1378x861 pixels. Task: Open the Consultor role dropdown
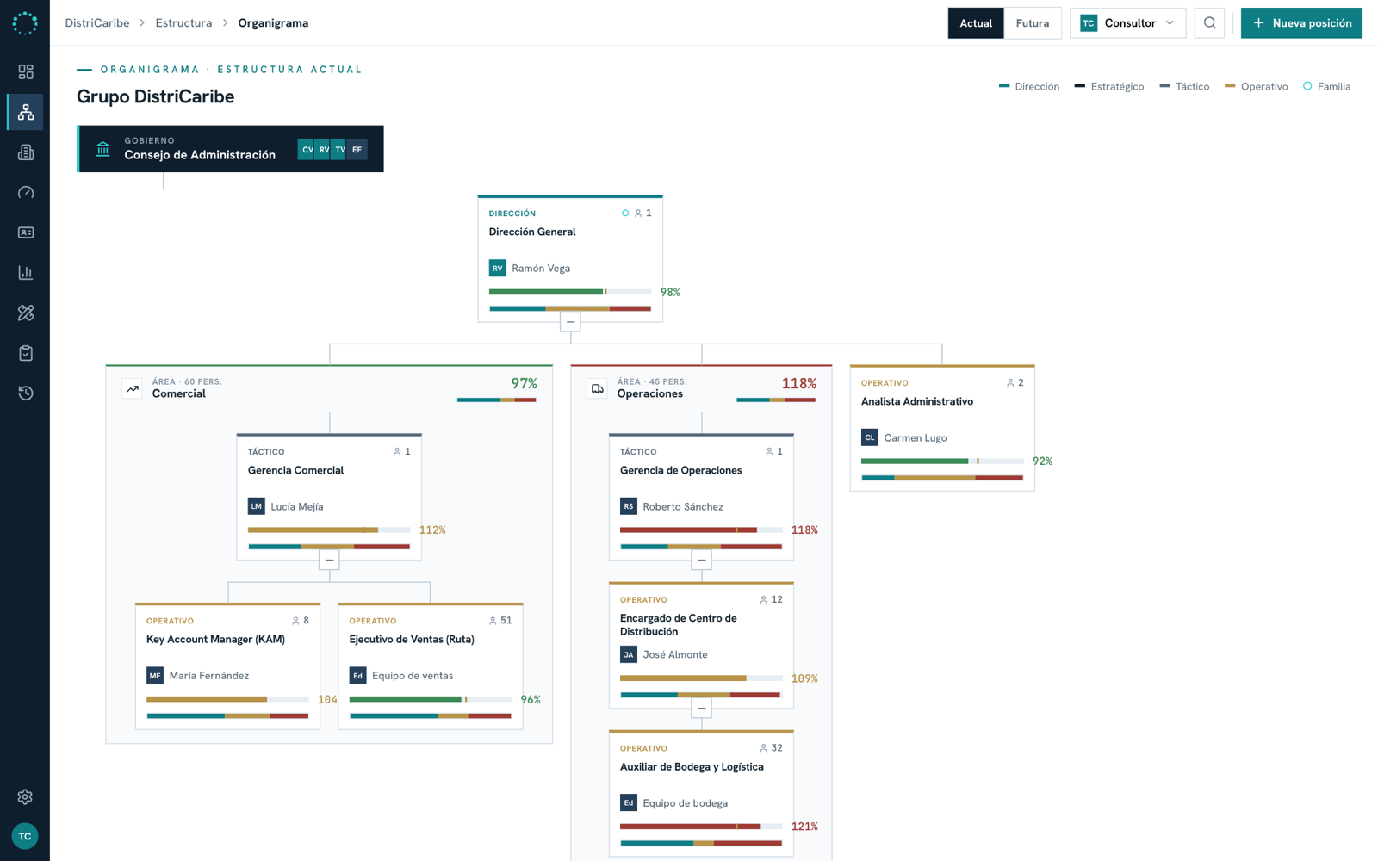(x=1127, y=23)
